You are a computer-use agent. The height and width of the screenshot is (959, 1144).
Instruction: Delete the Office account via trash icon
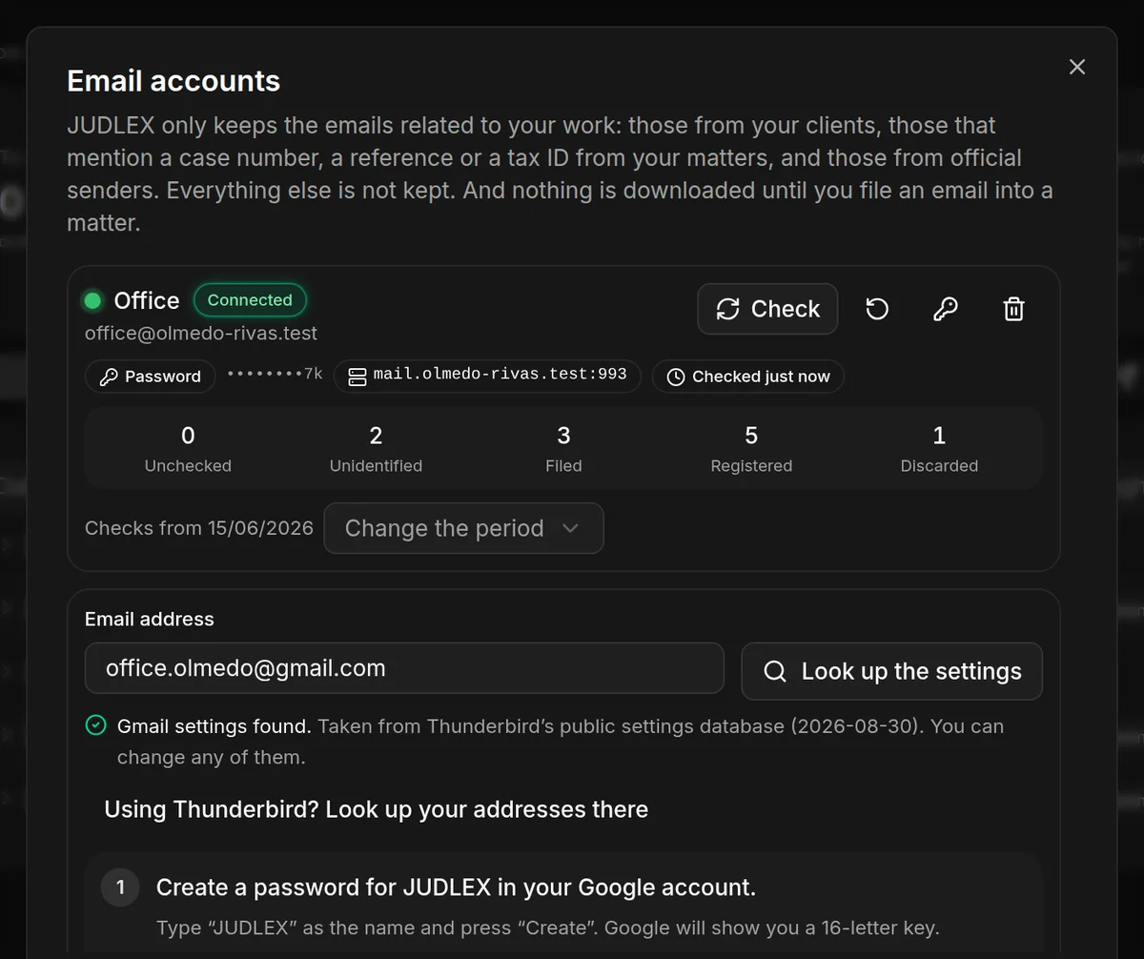pyautogui.click(x=1013, y=309)
